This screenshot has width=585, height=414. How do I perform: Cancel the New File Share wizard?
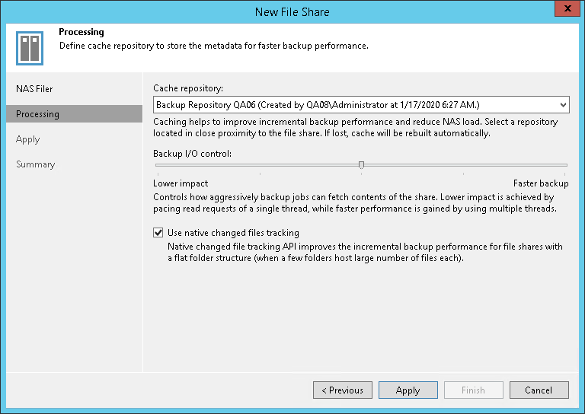[539, 390]
